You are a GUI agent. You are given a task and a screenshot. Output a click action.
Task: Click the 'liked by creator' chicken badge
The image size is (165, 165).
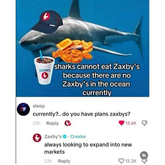click(68, 123)
